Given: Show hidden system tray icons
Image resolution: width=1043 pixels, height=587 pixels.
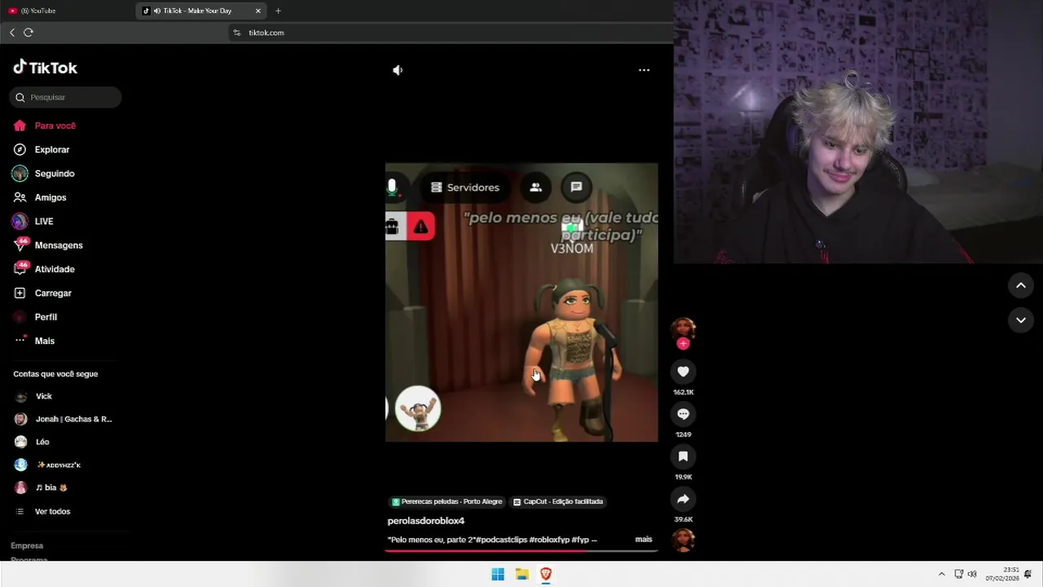Looking at the screenshot, I should (x=942, y=574).
